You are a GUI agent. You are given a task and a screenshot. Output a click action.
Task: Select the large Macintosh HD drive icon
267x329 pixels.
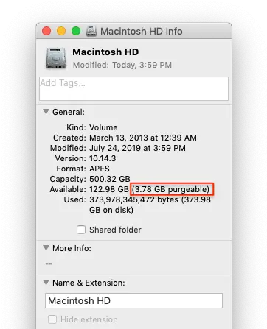tap(56, 58)
